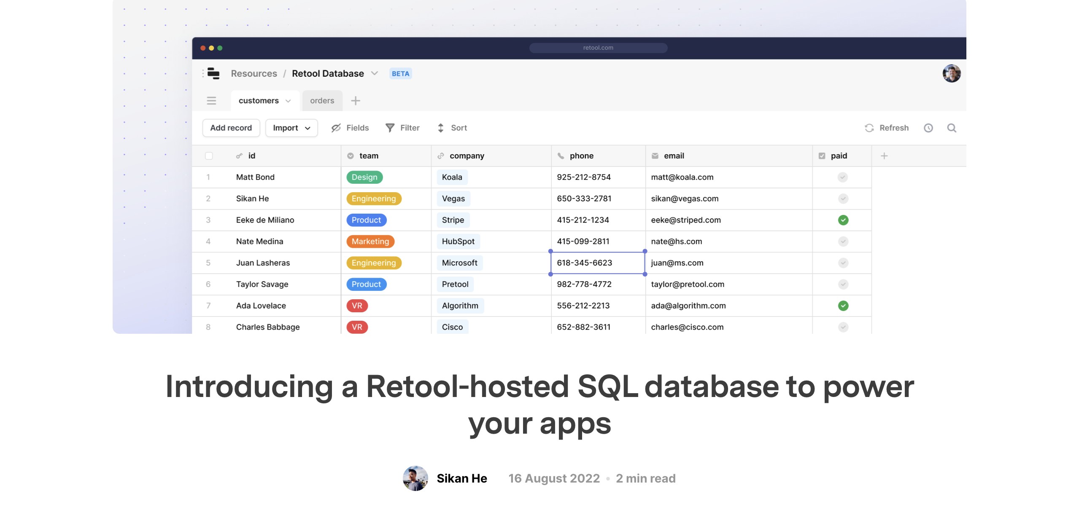Toggle paid for Taylor Savage row
This screenshot has width=1079, height=515.
tap(843, 284)
